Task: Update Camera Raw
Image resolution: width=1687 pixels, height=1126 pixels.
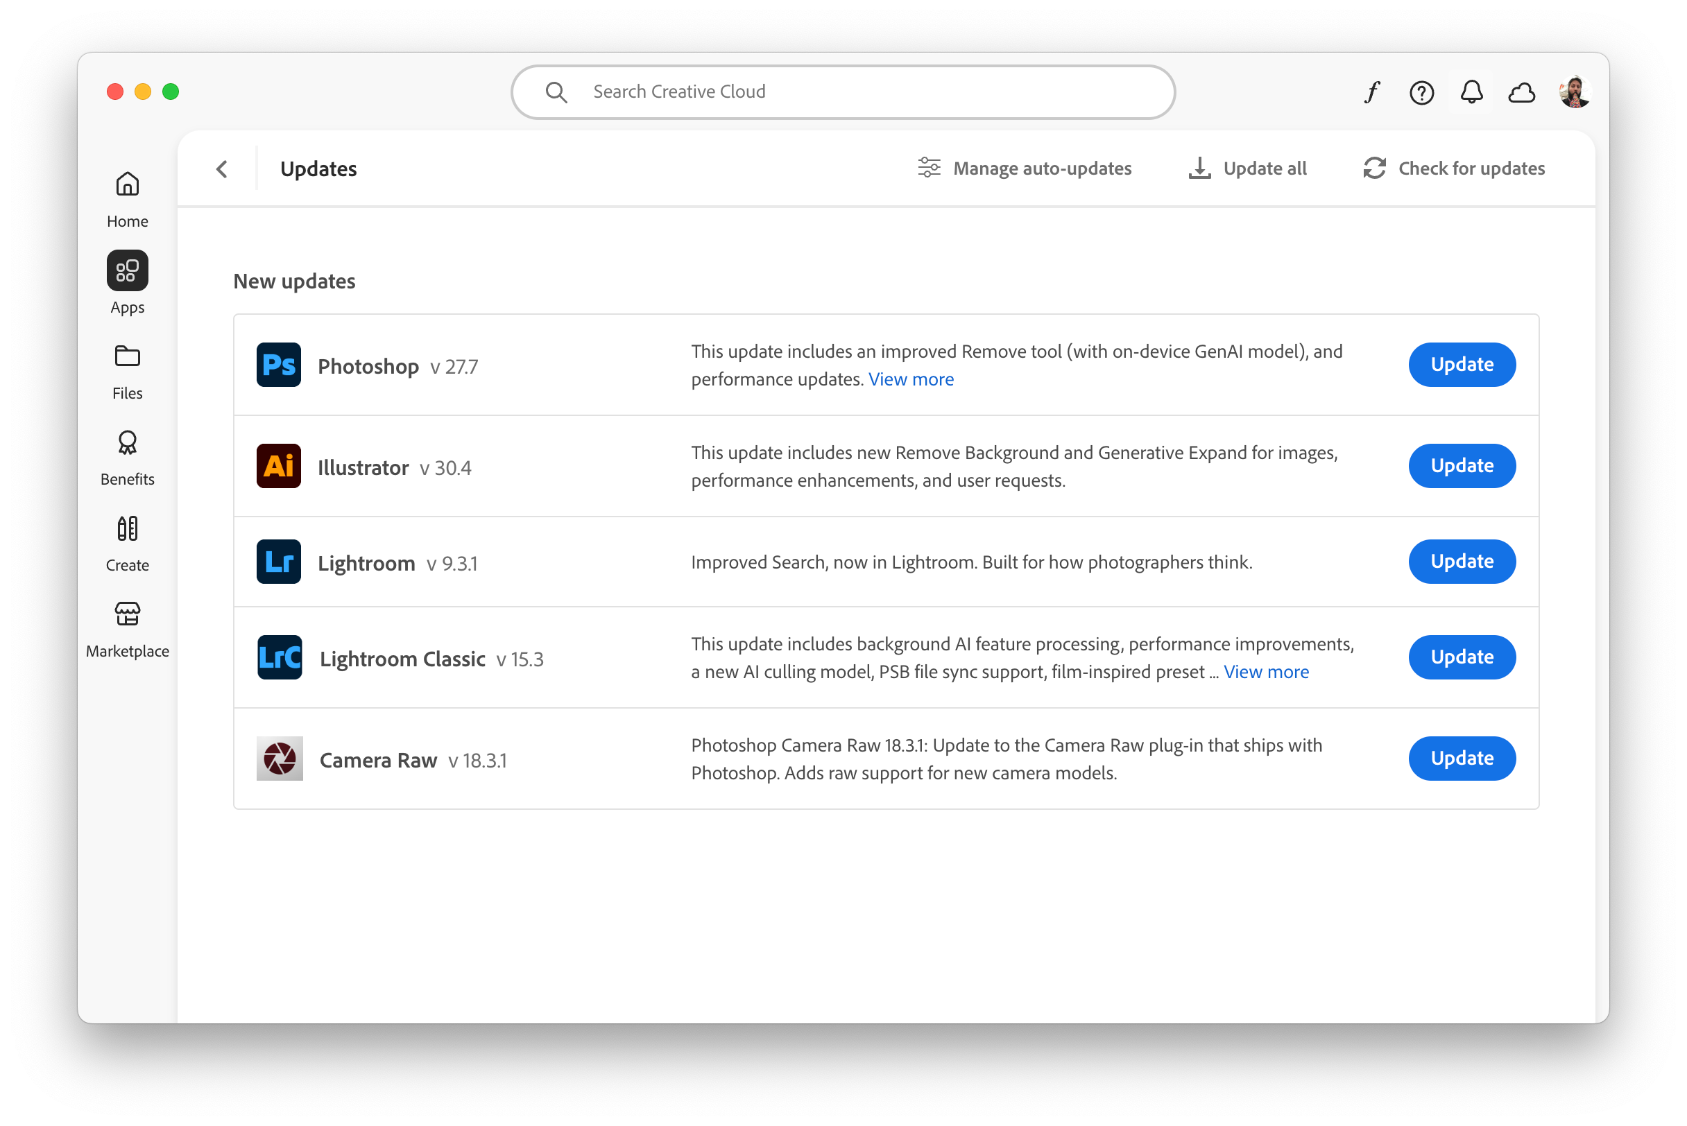Action: pos(1462,759)
